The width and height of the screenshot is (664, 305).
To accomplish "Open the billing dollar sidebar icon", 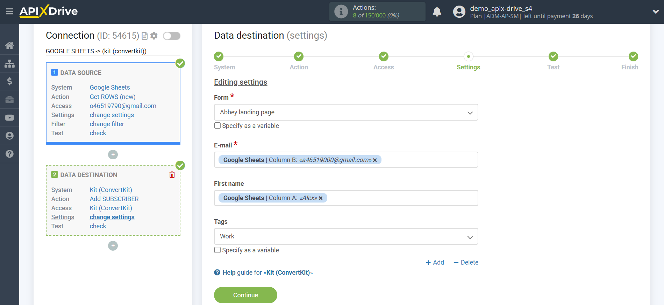I will click(9, 82).
